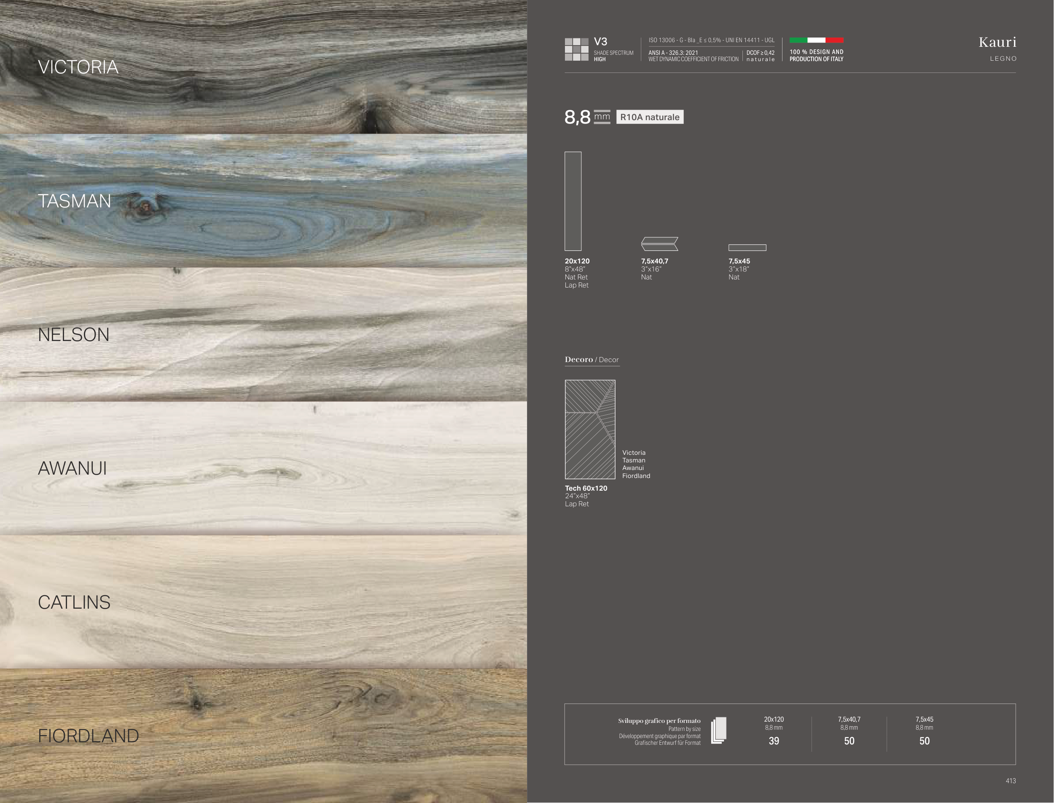Select the Fiordland oak-tone plank
This screenshot has height=803, width=1054.
click(x=263, y=736)
